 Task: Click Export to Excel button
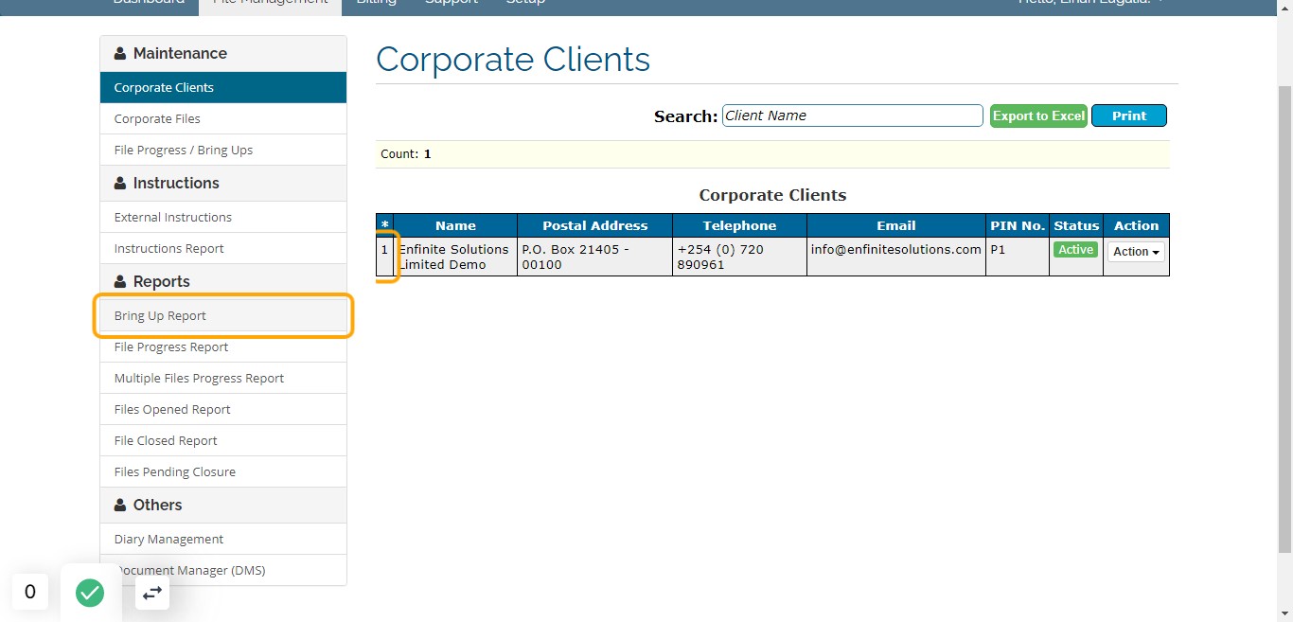click(x=1038, y=116)
